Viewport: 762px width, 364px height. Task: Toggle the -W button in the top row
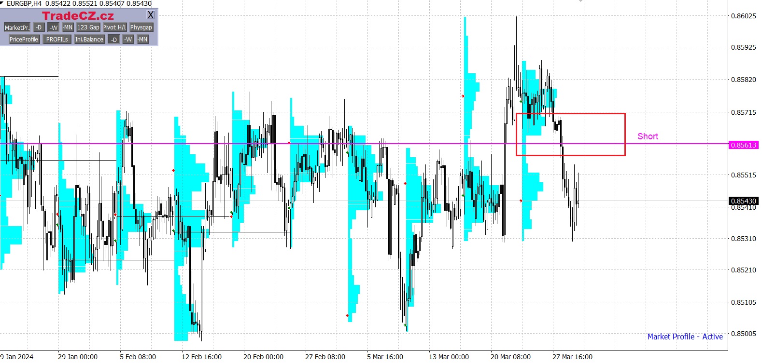[x=54, y=27]
